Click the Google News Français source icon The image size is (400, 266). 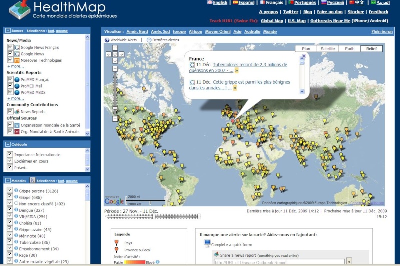click(17, 47)
